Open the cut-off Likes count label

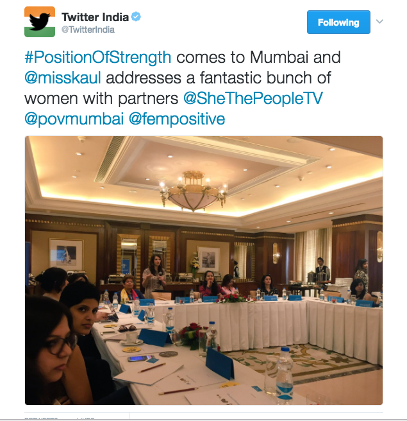(85, 418)
